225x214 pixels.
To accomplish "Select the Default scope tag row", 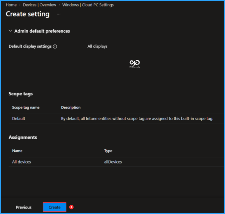I will coord(116,119).
